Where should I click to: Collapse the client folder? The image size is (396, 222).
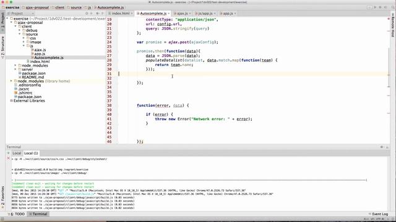point(15,27)
